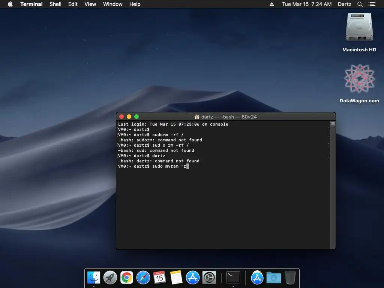Click the home icon in Terminal title
This screenshot has height=288, width=384.
click(x=196, y=117)
